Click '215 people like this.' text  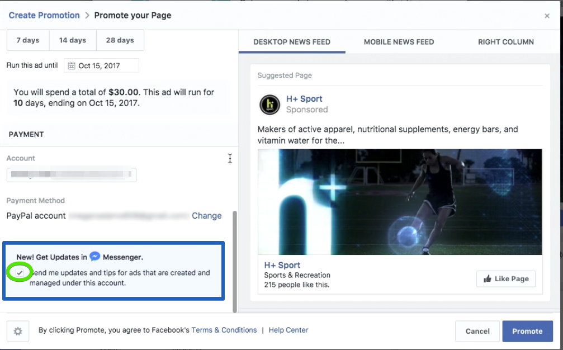click(x=296, y=285)
